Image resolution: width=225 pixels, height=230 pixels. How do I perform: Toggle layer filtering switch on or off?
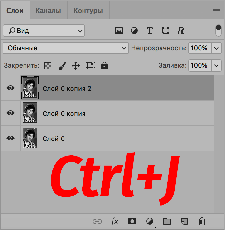coord(219,31)
